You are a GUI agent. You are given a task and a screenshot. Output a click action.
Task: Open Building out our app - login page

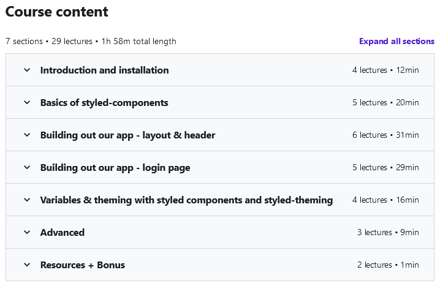115,167
